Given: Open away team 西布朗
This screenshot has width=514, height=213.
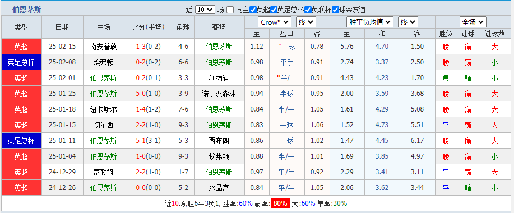Looking at the screenshot, I should (219, 141).
